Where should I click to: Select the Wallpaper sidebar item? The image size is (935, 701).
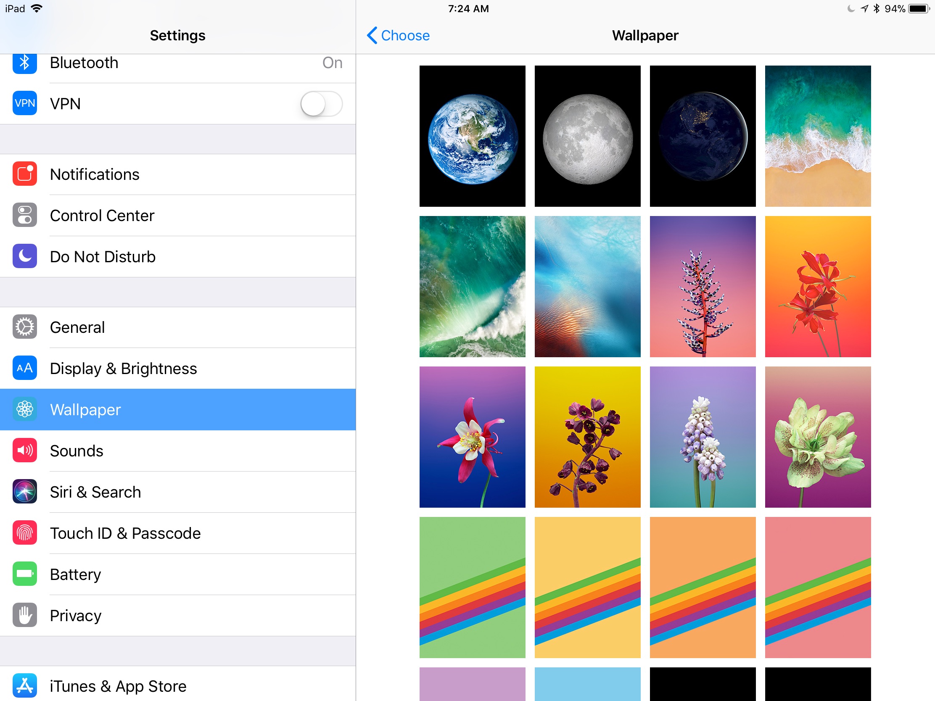click(177, 409)
